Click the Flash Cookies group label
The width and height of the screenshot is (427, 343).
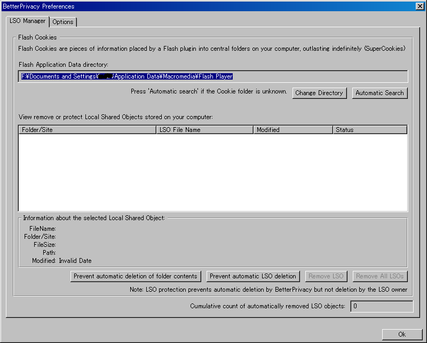coord(37,37)
